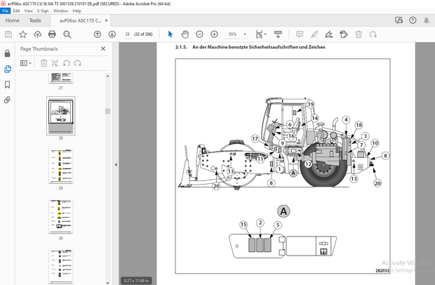Select page 29 thumbnail
Screen dimensions: 435x285
pyautogui.click(x=61, y=166)
